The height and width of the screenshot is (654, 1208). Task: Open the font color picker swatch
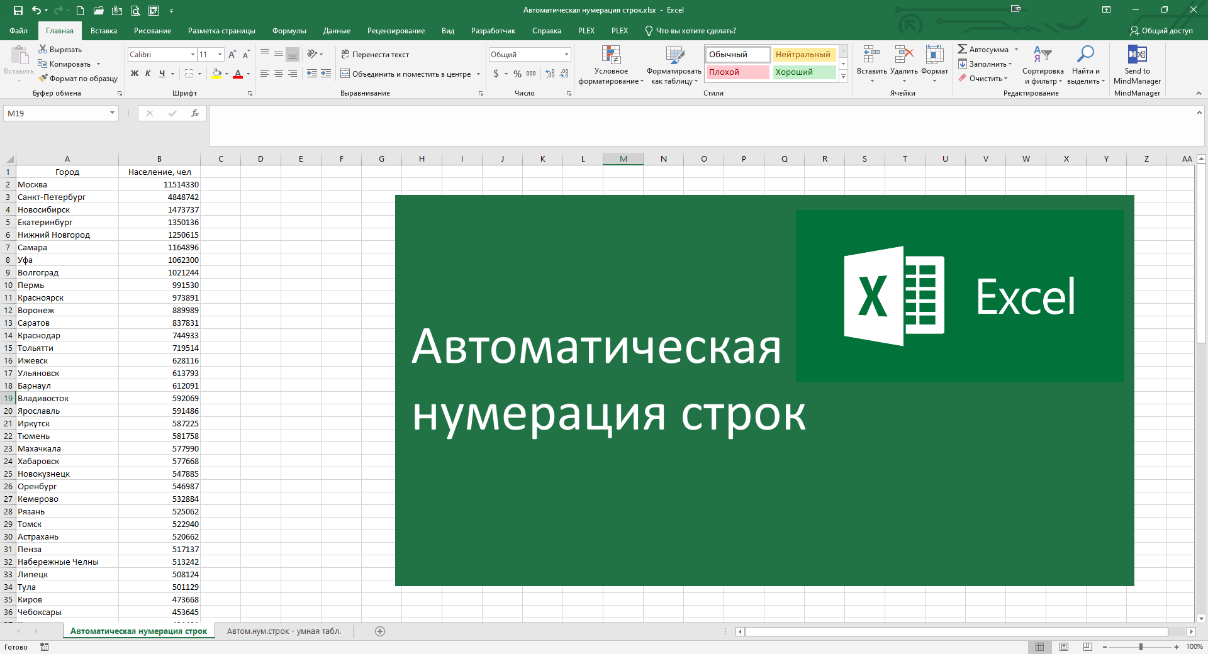pyautogui.click(x=238, y=74)
